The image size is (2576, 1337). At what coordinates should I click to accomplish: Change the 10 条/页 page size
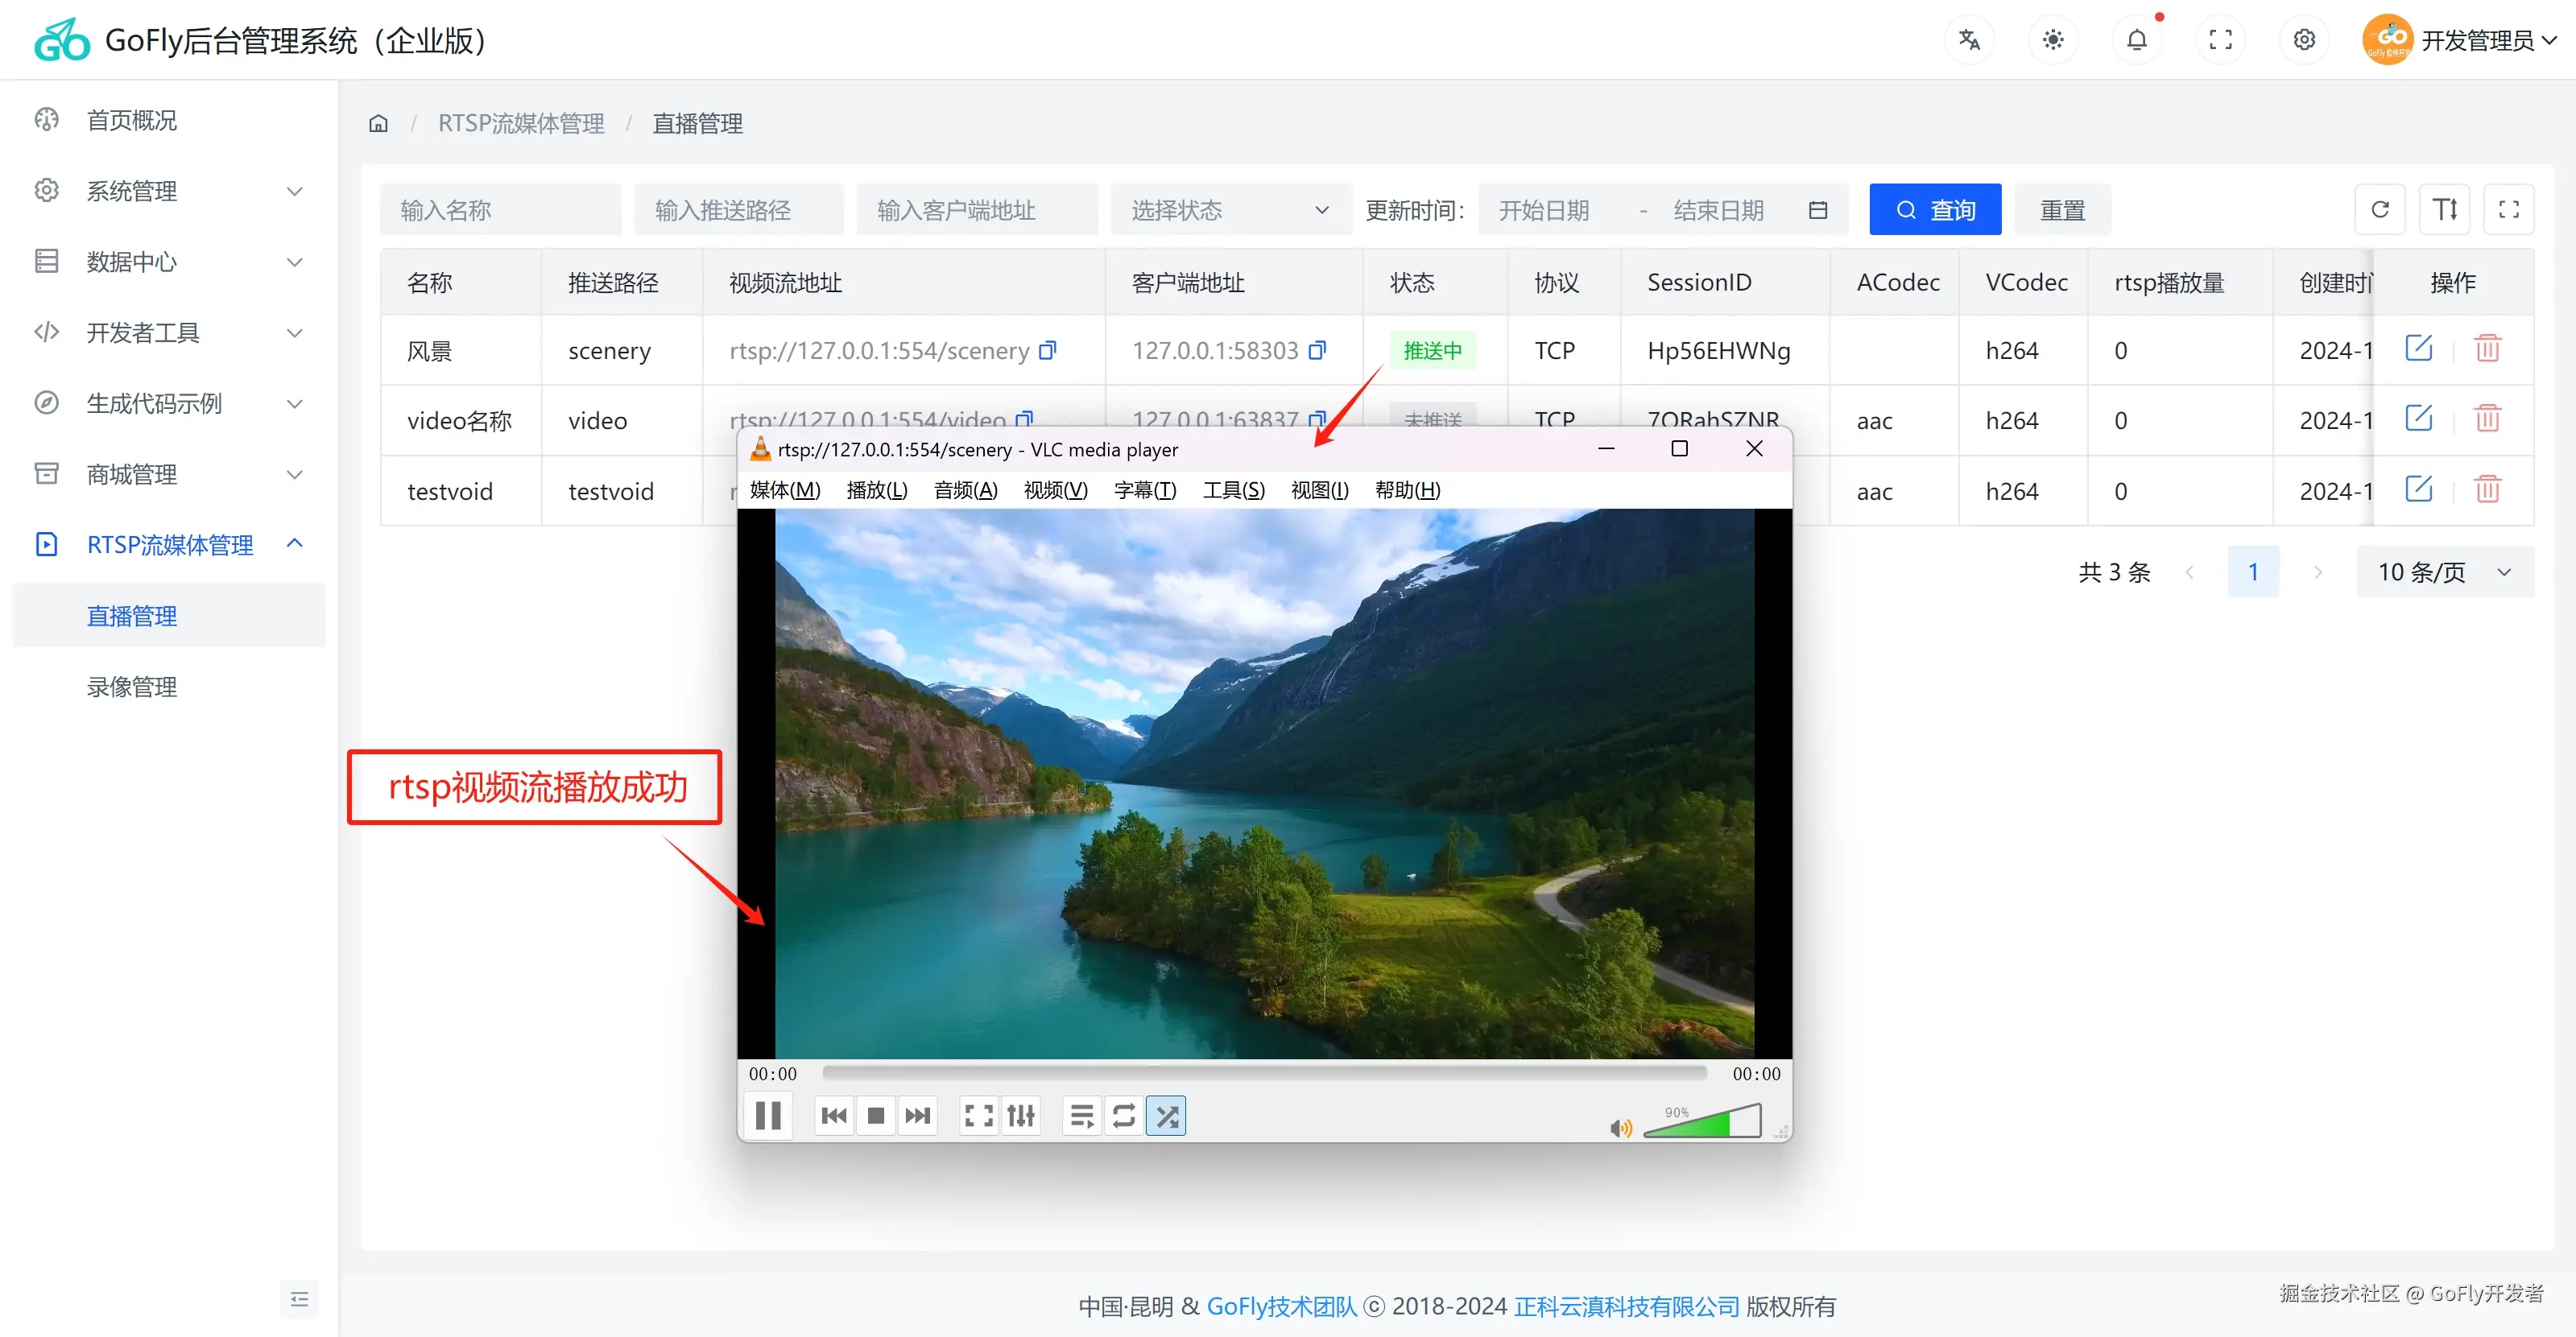2443,572
